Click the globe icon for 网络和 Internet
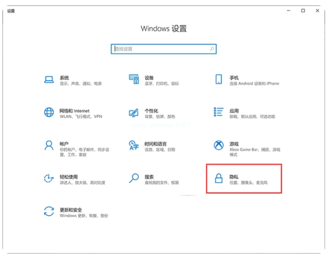 coord(49,113)
